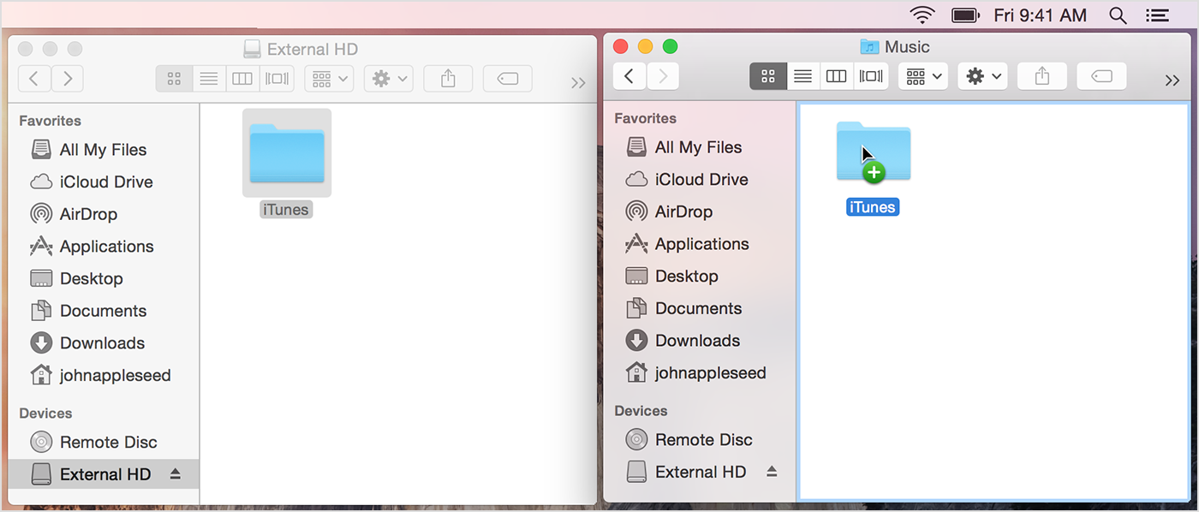Click iTunes folder name in Music window

click(873, 207)
